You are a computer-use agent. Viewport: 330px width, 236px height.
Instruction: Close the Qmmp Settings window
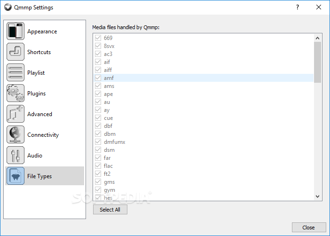coord(319,7)
